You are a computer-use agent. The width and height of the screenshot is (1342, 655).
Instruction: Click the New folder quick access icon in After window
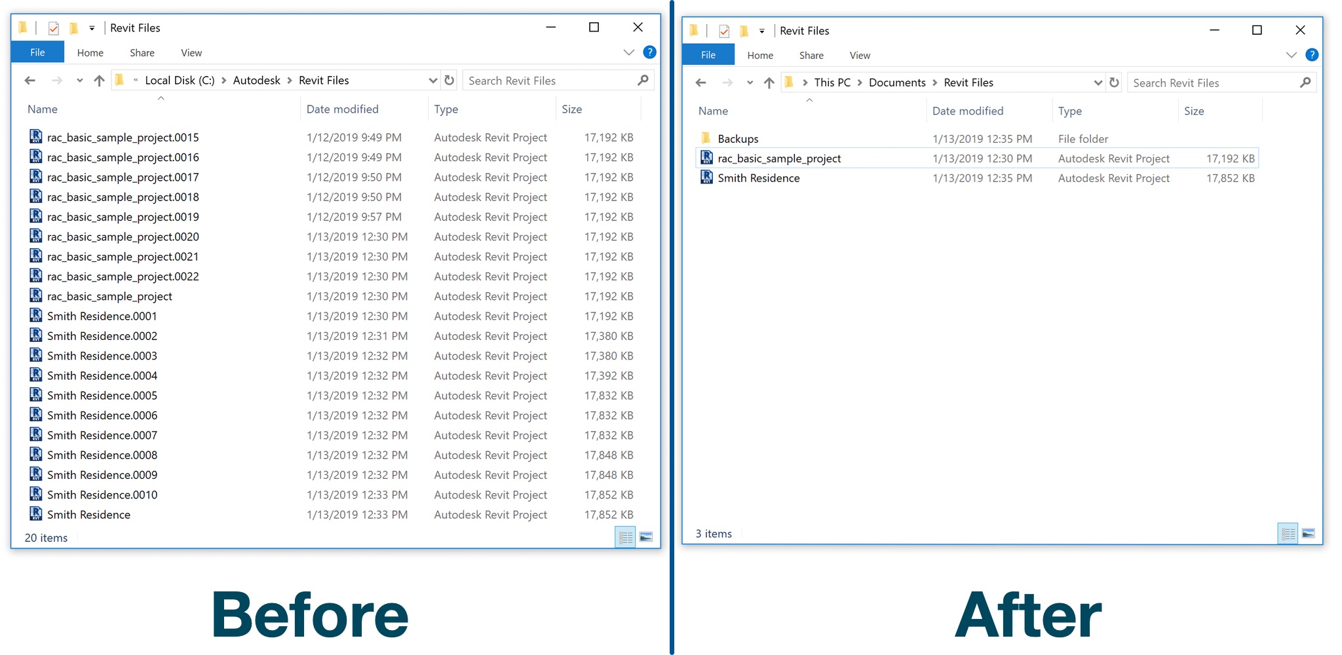[x=744, y=30]
